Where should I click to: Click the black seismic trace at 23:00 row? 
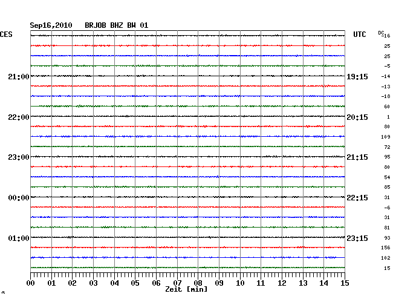(187, 157)
